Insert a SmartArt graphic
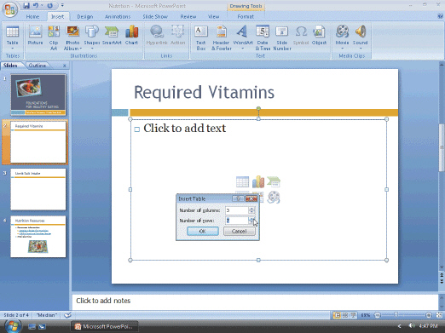The image size is (445, 333). click(x=112, y=36)
